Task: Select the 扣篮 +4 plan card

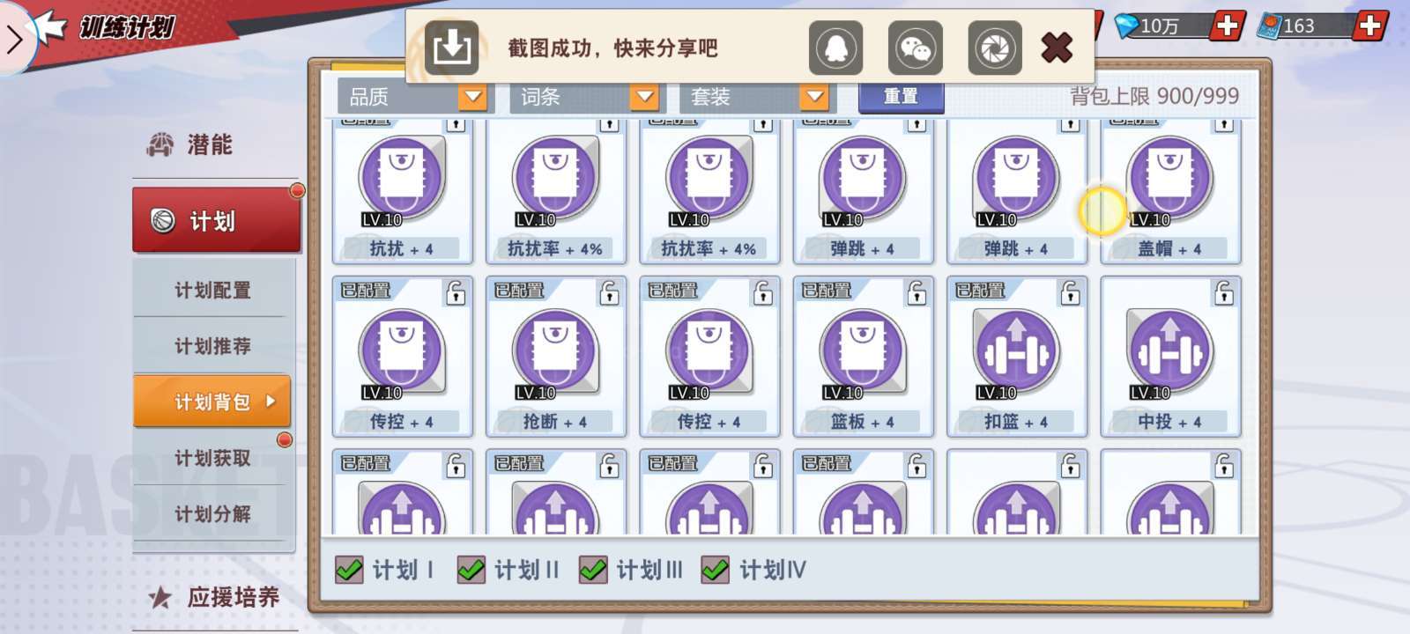Action: tap(1017, 357)
